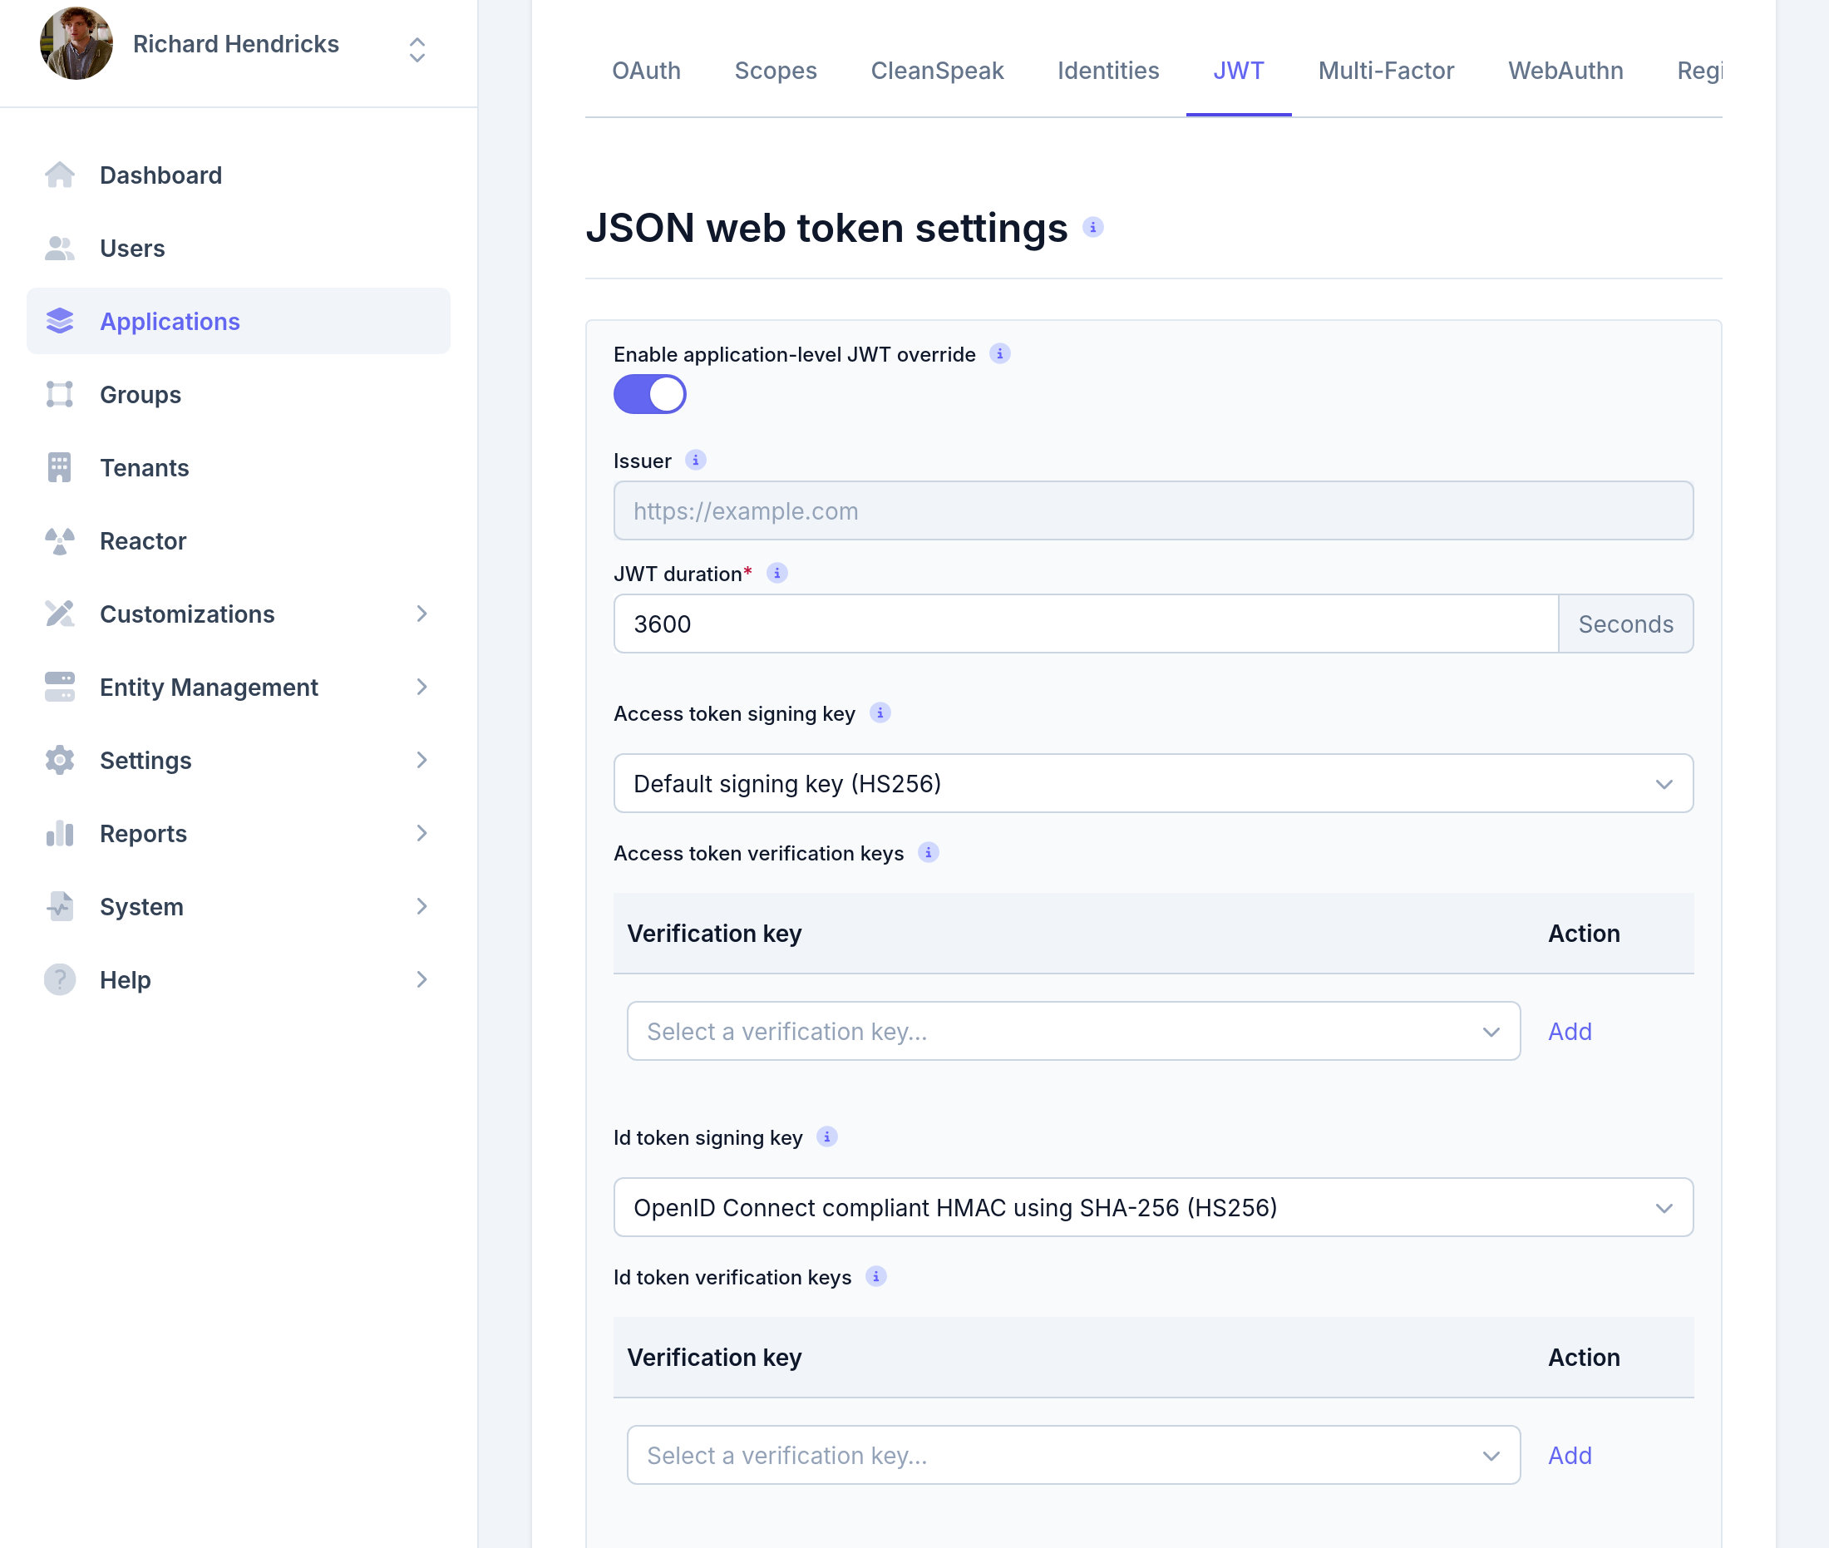Open the Dashboard home icon
The height and width of the screenshot is (1548, 1829).
[60, 175]
